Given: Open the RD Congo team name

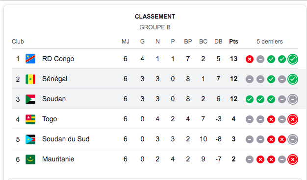Looking at the screenshot, I should (x=58, y=59).
